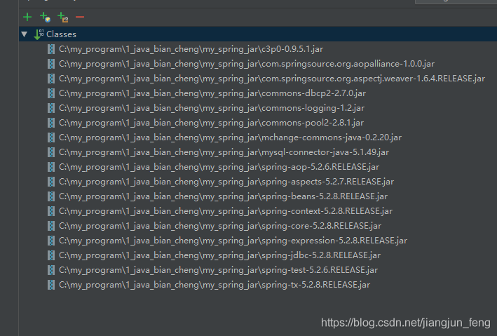This screenshot has width=497, height=336.
Task: Click the jar icon beside commons-logging-1.2.jar
Action: (x=51, y=108)
